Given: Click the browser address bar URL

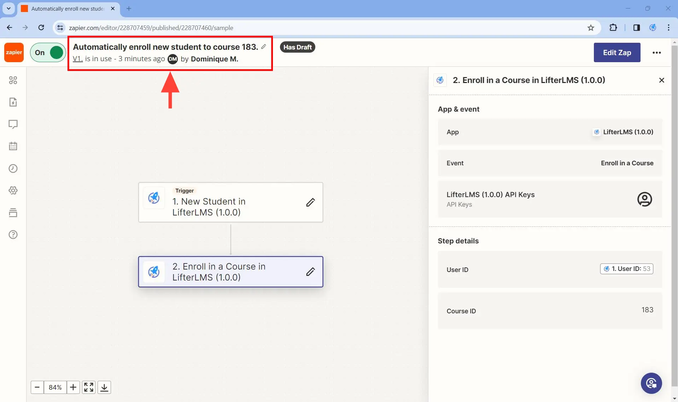Looking at the screenshot, I should click(151, 28).
